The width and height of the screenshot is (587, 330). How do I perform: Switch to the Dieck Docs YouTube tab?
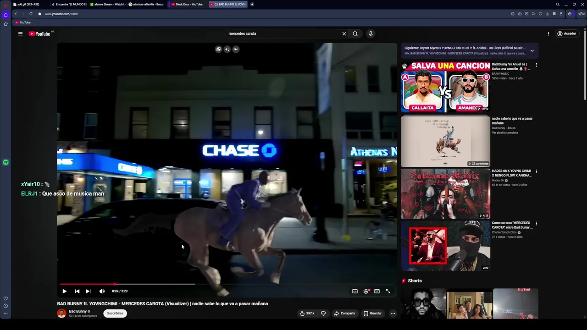click(187, 4)
